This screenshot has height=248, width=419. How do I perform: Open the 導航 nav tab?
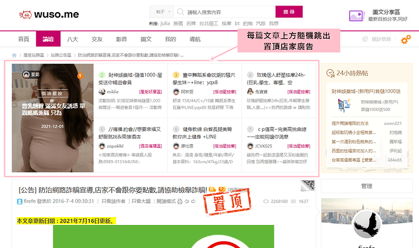195,39
